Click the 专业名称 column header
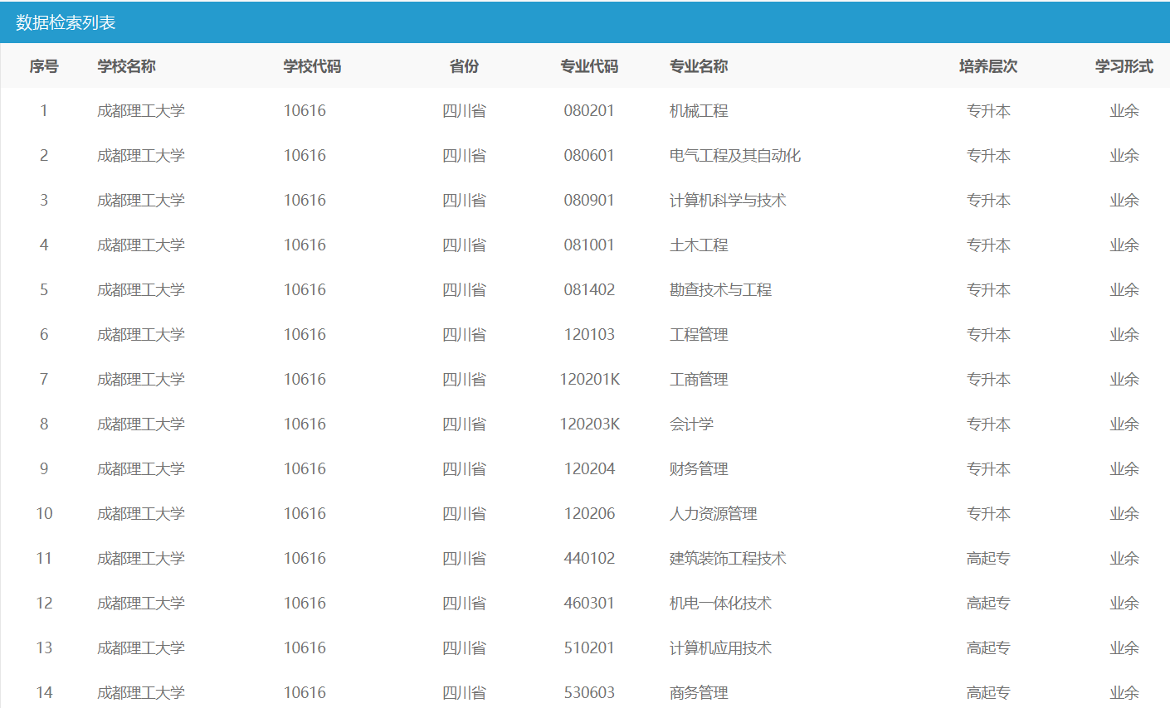This screenshot has height=708, width=1170. pyautogui.click(x=699, y=66)
